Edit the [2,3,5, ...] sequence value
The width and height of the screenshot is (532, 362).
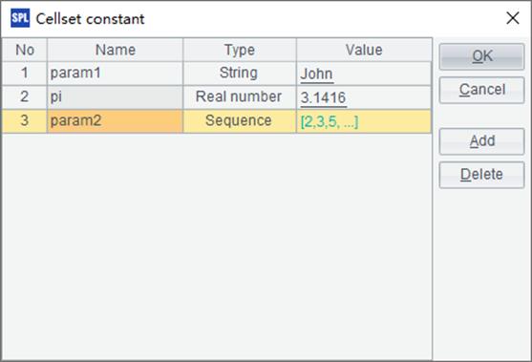tap(364, 121)
